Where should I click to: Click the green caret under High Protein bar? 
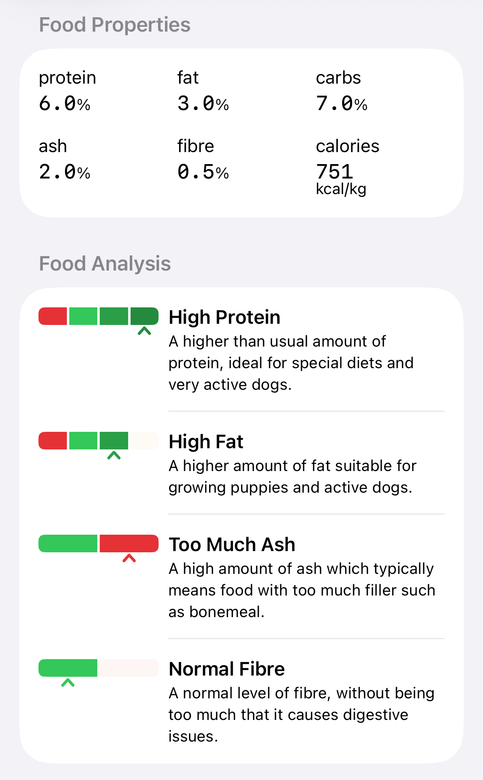click(144, 331)
